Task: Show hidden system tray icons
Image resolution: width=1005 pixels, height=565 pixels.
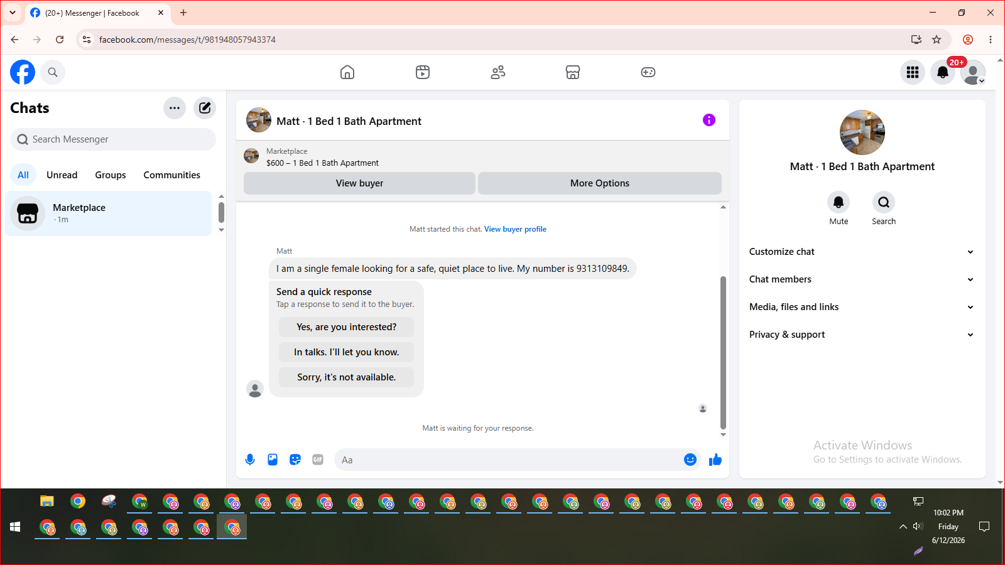Action: pos(903,527)
